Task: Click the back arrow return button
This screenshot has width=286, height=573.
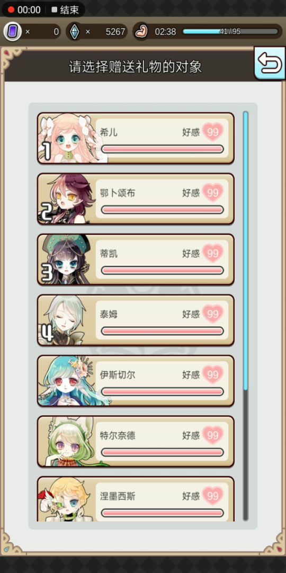Action: point(270,63)
